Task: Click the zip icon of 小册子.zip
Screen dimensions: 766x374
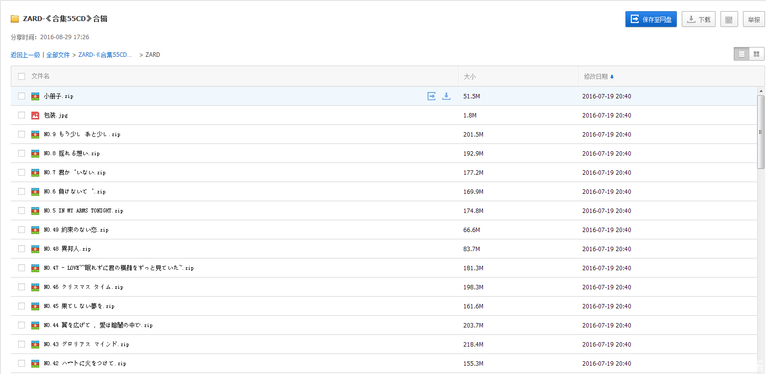Action: 35,96
